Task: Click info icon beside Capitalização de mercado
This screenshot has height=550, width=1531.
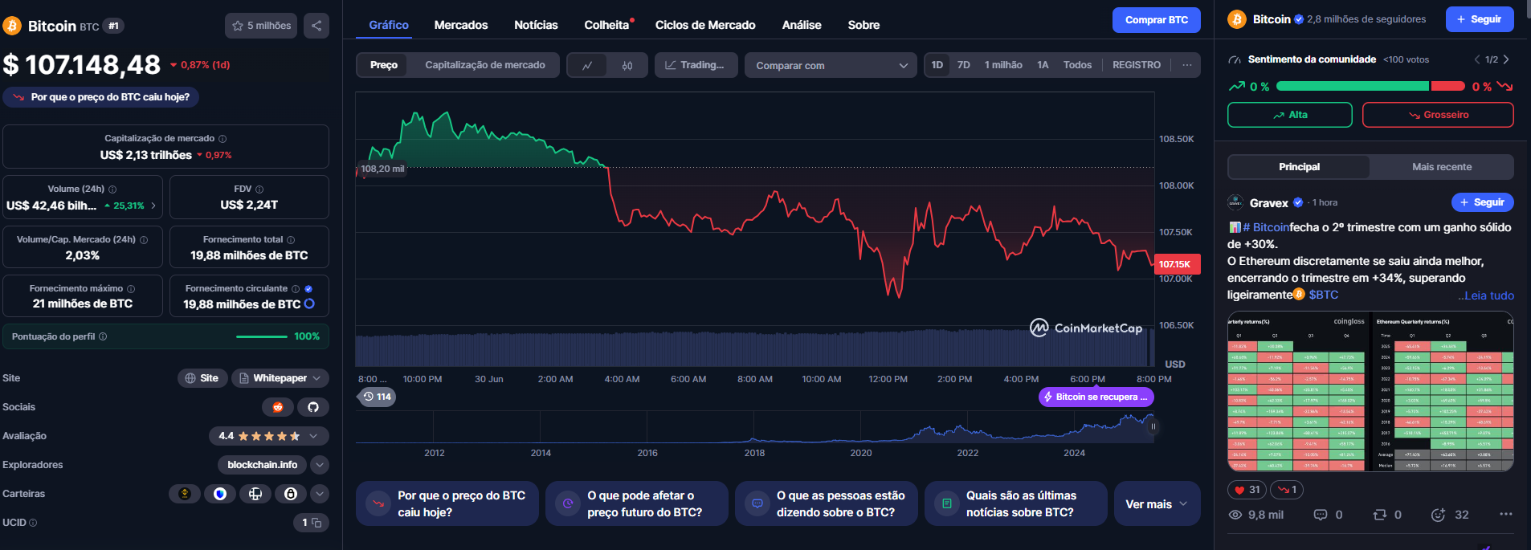Action: [223, 139]
